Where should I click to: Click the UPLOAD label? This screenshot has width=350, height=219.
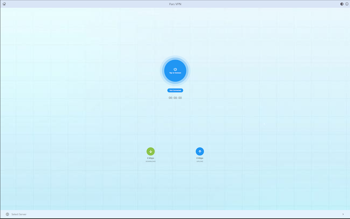coord(200,161)
